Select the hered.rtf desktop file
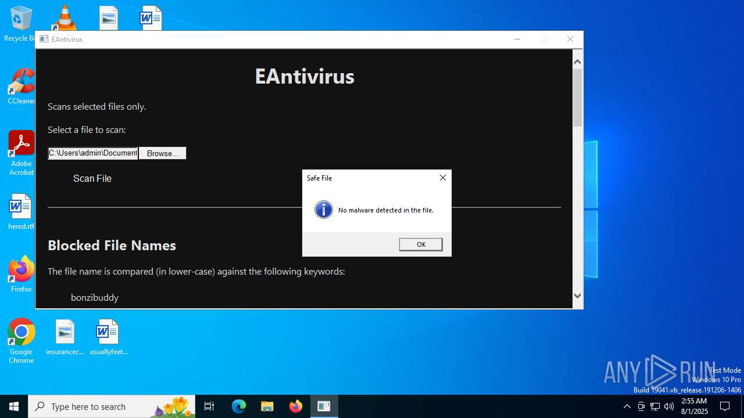The image size is (744, 418). [21, 211]
